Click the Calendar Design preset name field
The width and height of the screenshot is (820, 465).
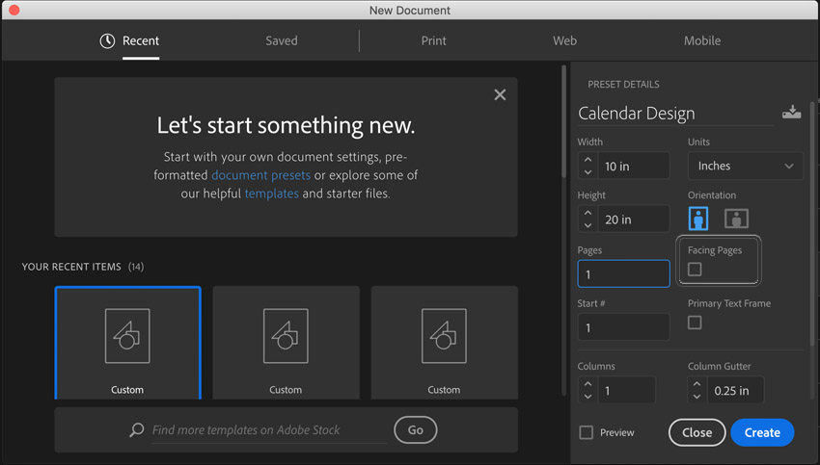coord(675,114)
